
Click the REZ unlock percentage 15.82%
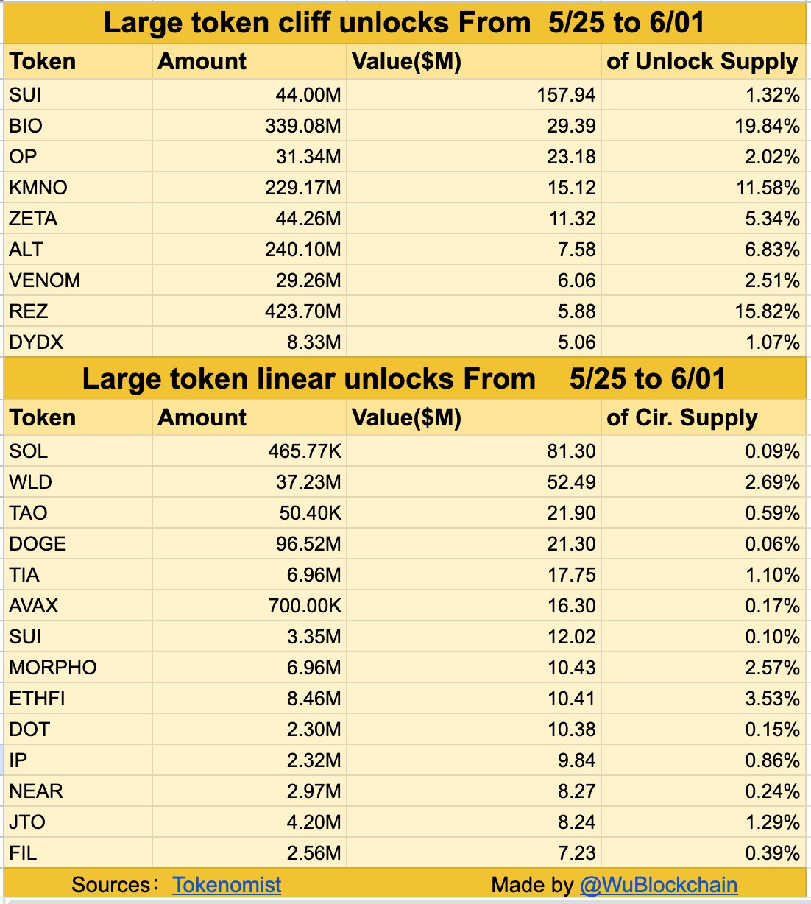tap(766, 311)
